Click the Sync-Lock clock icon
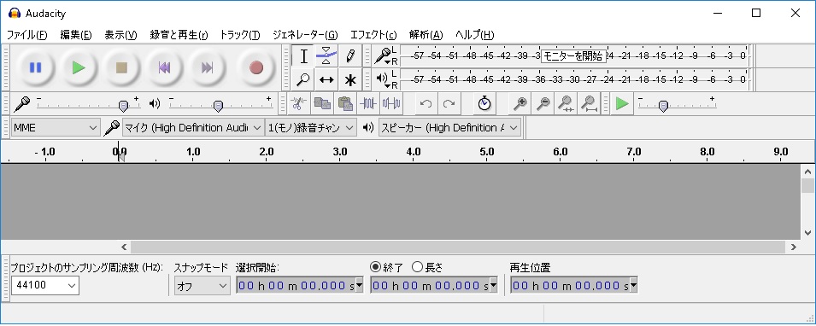The height and width of the screenshot is (326, 816). (x=484, y=103)
